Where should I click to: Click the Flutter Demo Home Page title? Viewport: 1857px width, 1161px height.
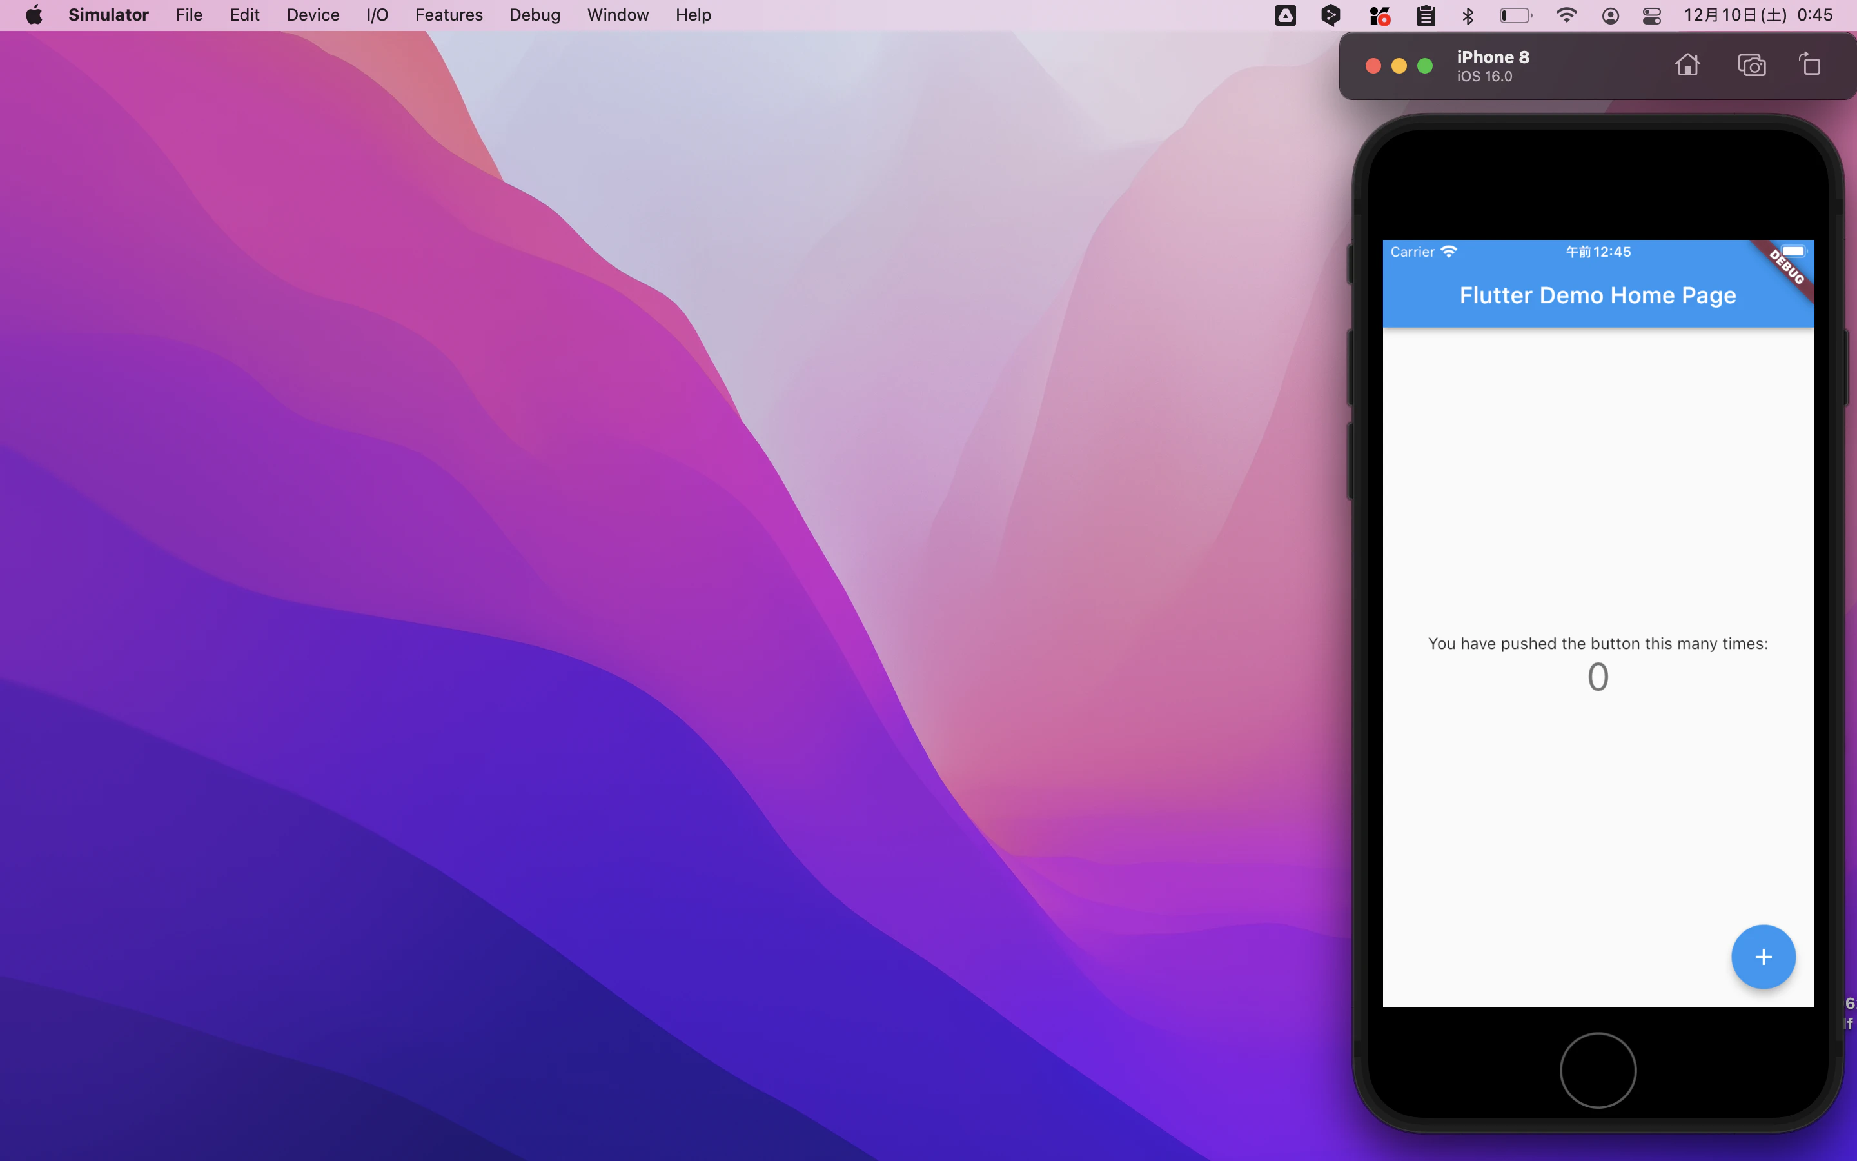tap(1598, 295)
